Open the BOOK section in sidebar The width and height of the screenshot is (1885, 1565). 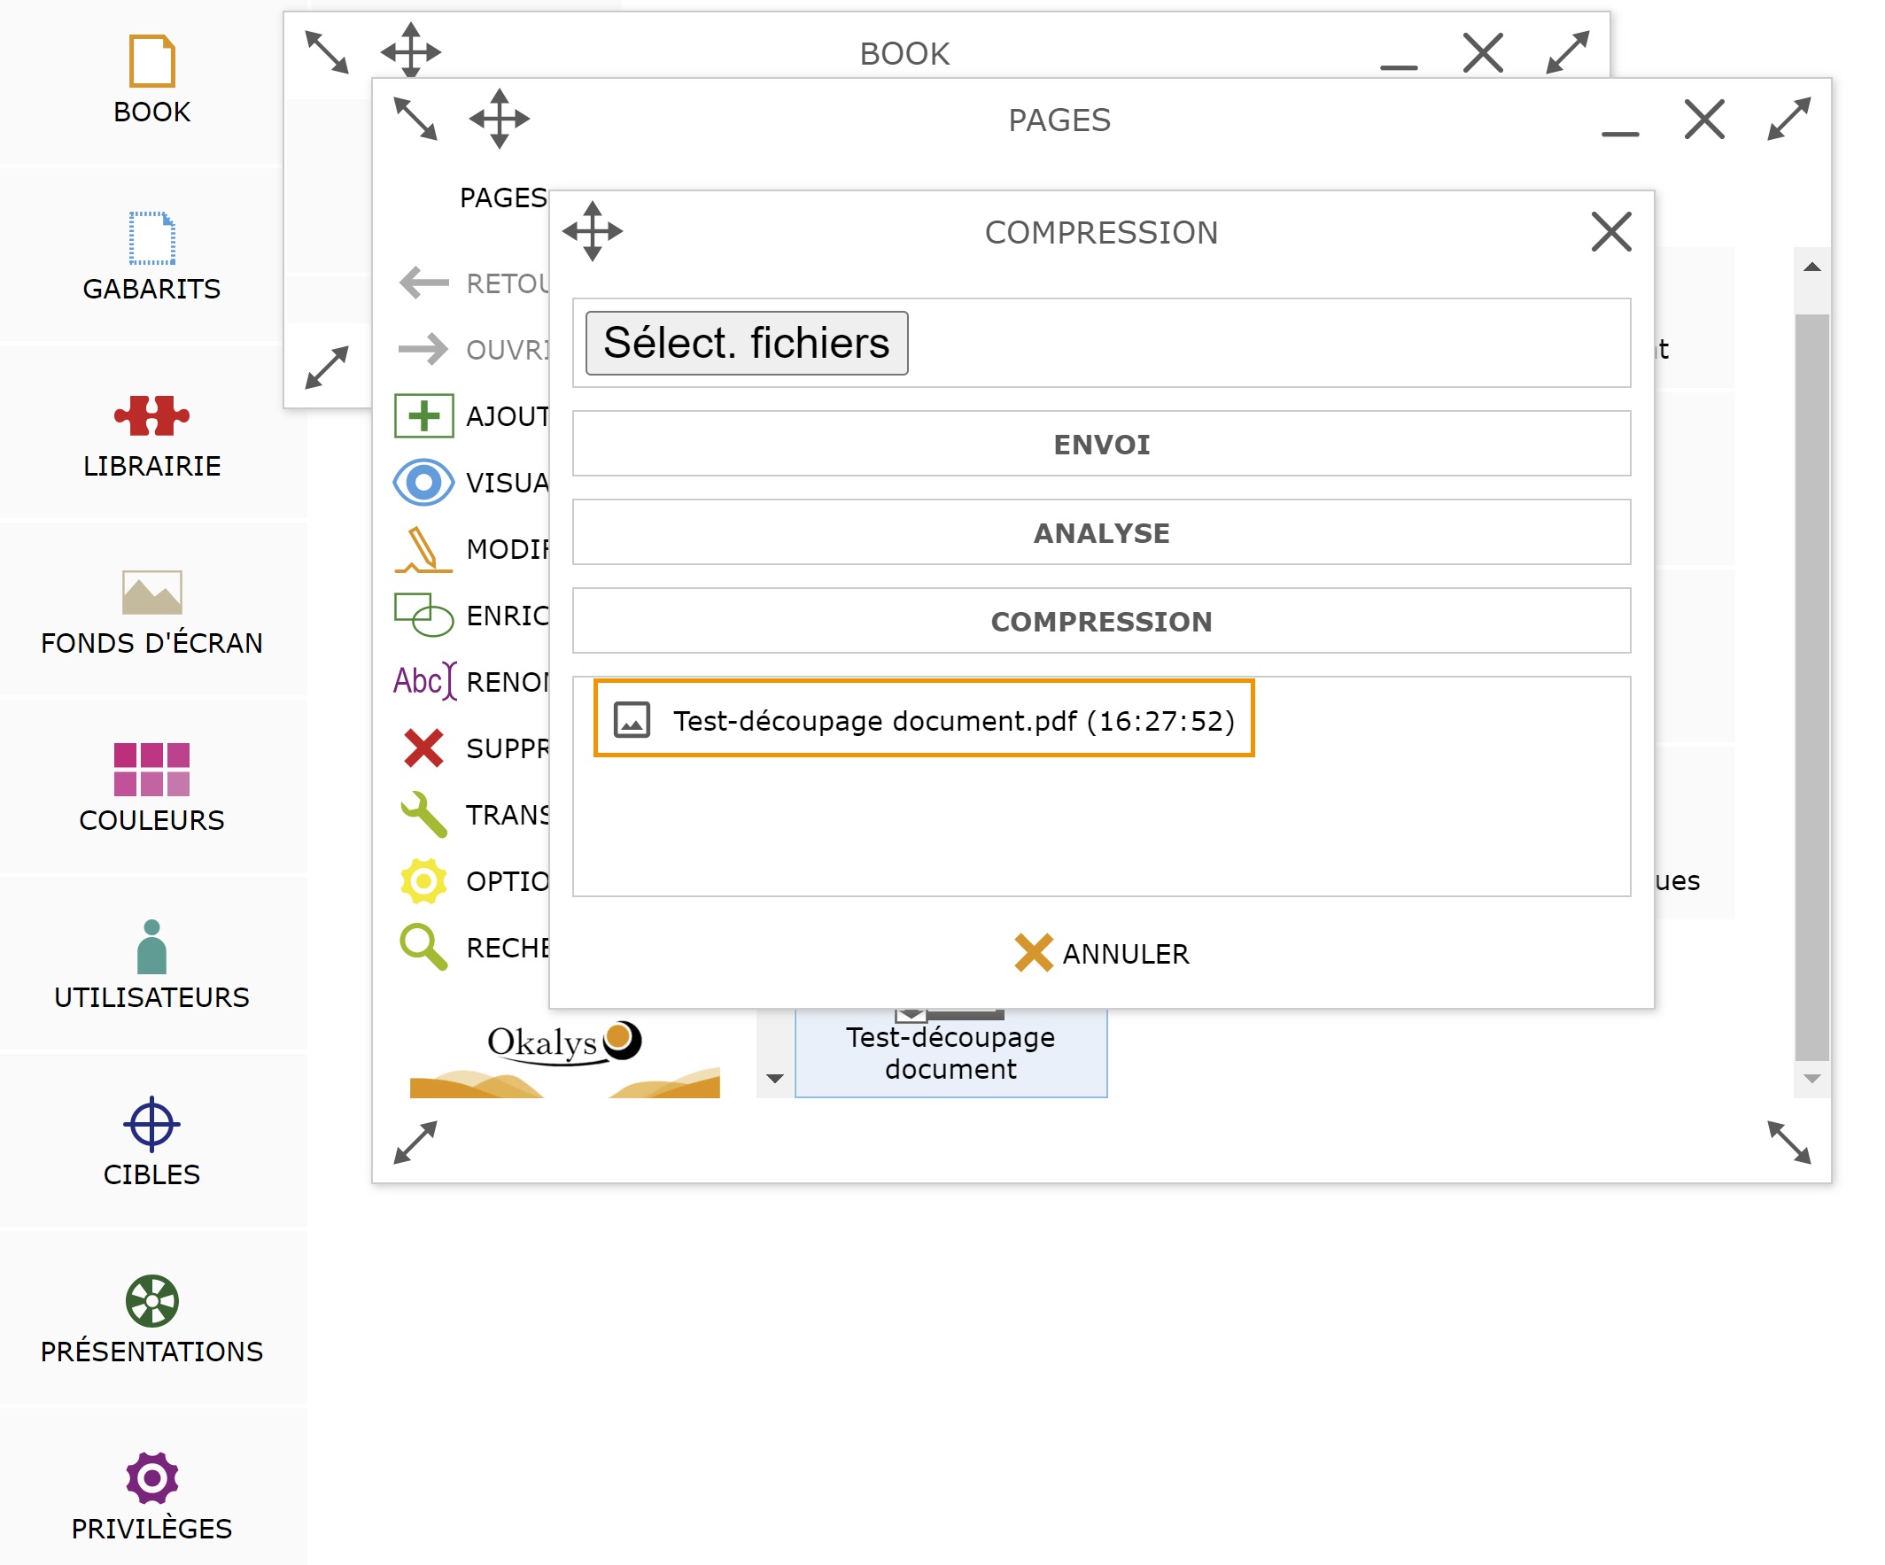tap(151, 80)
